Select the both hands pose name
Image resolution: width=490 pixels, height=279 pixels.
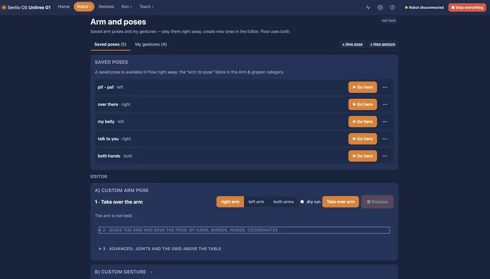click(x=109, y=156)
